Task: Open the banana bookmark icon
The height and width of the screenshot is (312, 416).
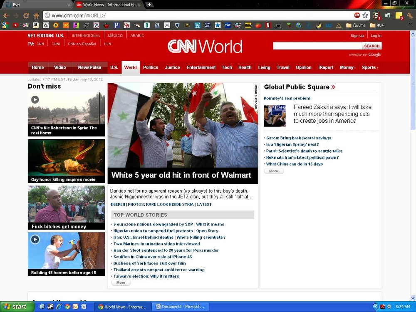Action: click(319, 25)
